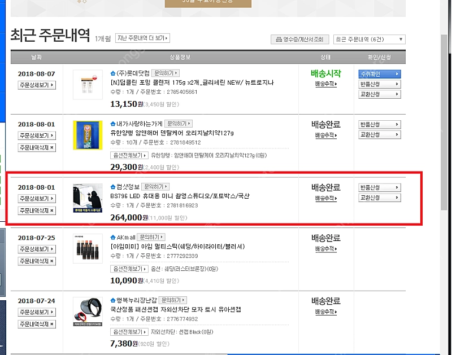This screenshot has width=452, height=355.
Task: Confirm receipt with the 수취확인 button
Action: click(379, 74)
